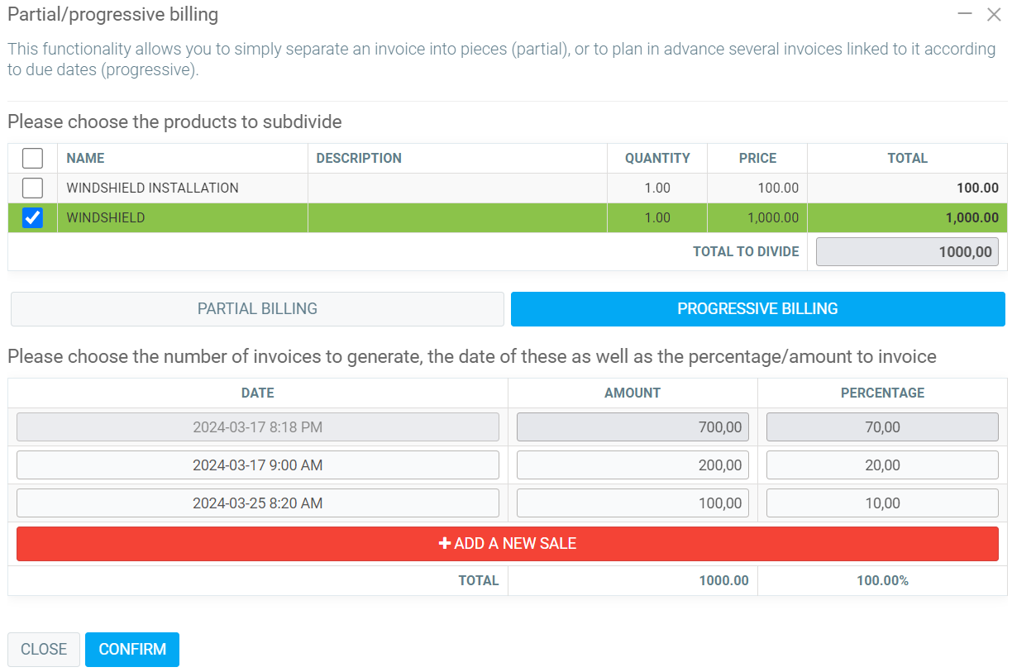Minimize the Partial/progressive billing dialog
Image resolution: width=1012 pixels, height=672 pixels.
964,14
